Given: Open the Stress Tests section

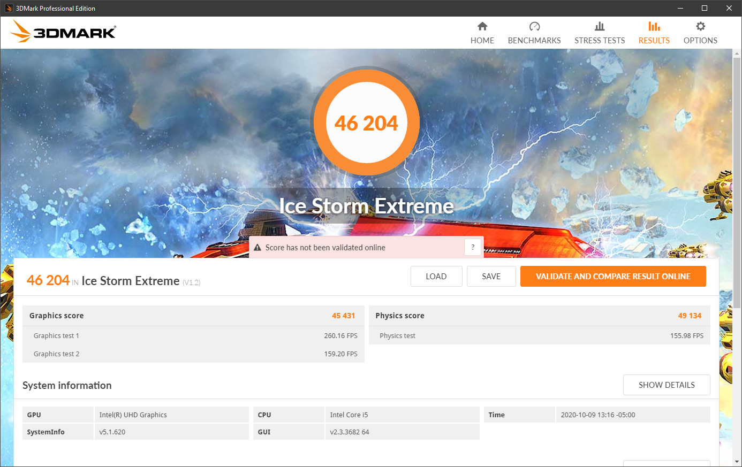Looking at the screenshot, I should tap(600, 33).
